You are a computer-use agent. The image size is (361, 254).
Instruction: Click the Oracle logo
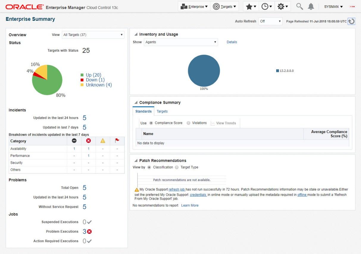(x=25, y=7)
